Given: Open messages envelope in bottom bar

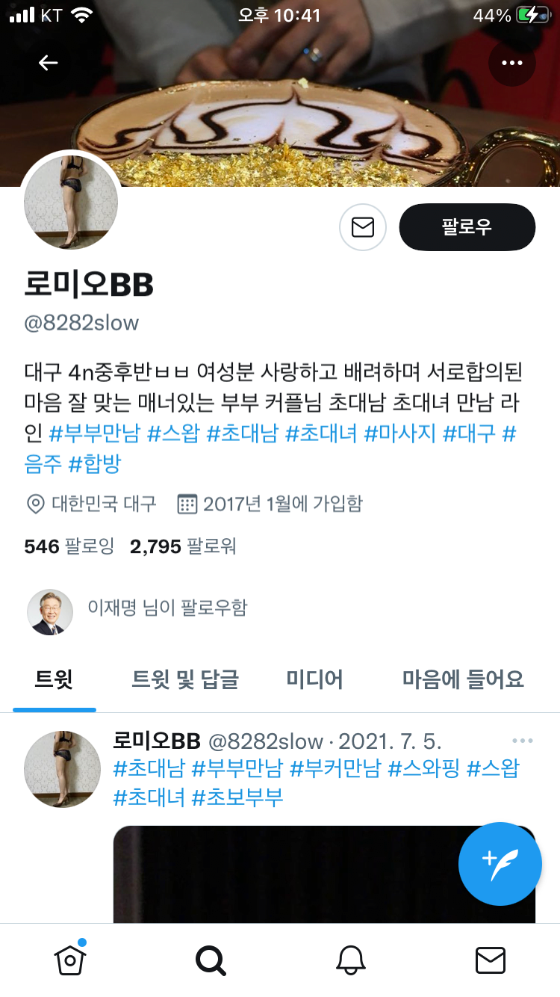Looking at the screenshot, I should click(x=491, y=960).
